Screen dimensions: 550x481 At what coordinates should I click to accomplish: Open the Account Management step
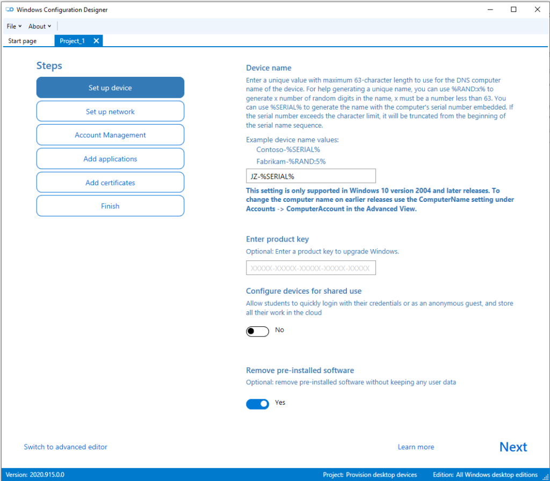110,135
